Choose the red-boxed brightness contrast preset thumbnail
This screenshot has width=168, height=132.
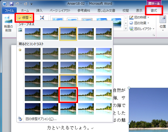(x=68, y=95)
